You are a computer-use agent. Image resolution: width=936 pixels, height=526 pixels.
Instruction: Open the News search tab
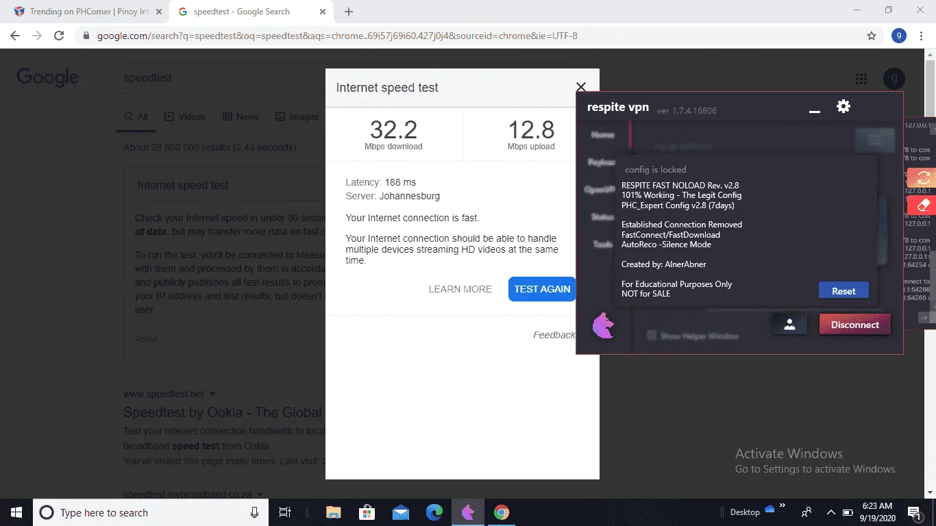pyautogui.click(x=241, y=117)
